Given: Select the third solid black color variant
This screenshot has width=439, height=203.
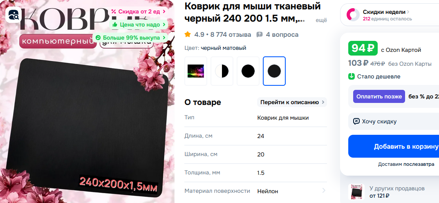Looking at the screenshot, I should click(248, 71).
